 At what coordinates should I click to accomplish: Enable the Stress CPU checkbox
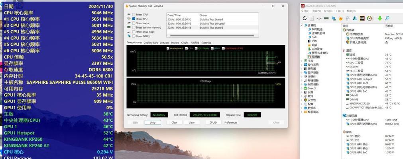pos(134,15)
